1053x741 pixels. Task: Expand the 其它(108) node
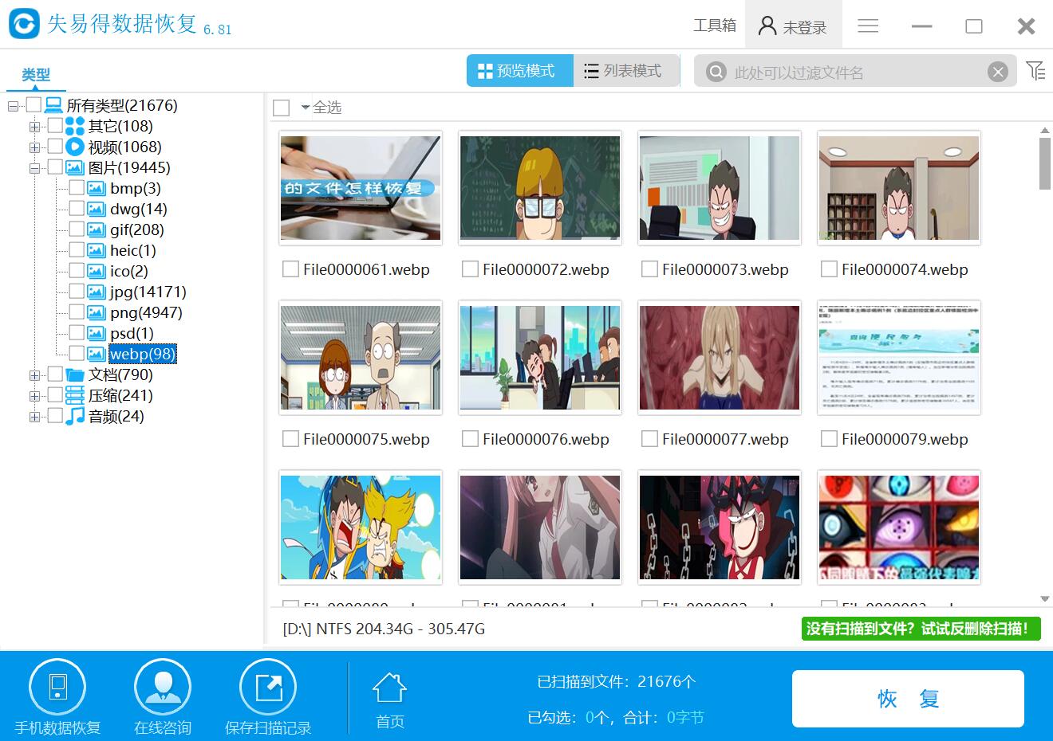coord(34,127)
